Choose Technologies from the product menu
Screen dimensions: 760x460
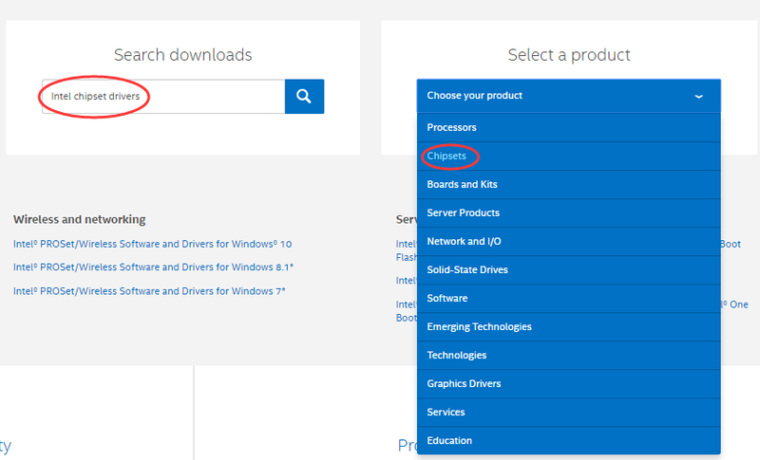[x=568, y=356]
